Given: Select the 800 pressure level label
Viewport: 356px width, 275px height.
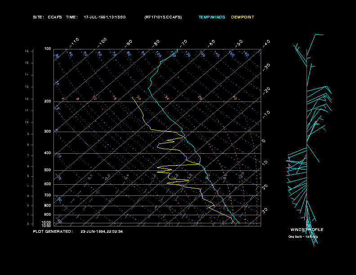Looking at the screenshot, I should coord(48,205).
